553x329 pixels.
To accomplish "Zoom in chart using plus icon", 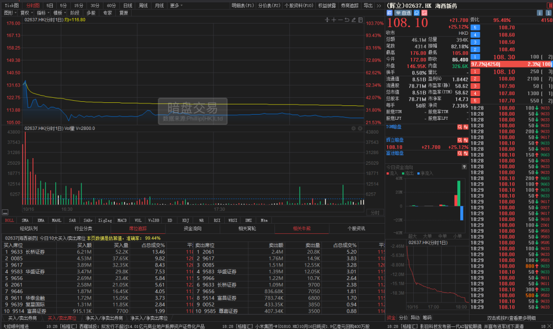I will click(x=334, y=19).
